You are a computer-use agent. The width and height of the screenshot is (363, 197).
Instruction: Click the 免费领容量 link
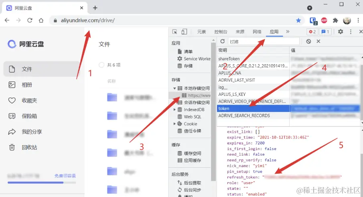(65, 176)
